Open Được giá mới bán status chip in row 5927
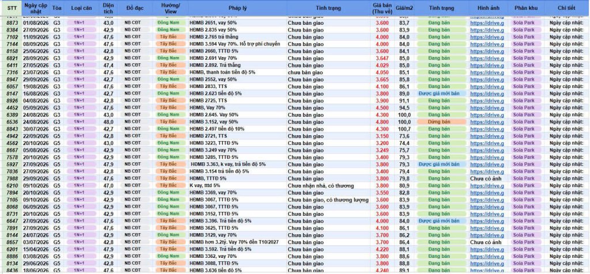 coord(441,164)
